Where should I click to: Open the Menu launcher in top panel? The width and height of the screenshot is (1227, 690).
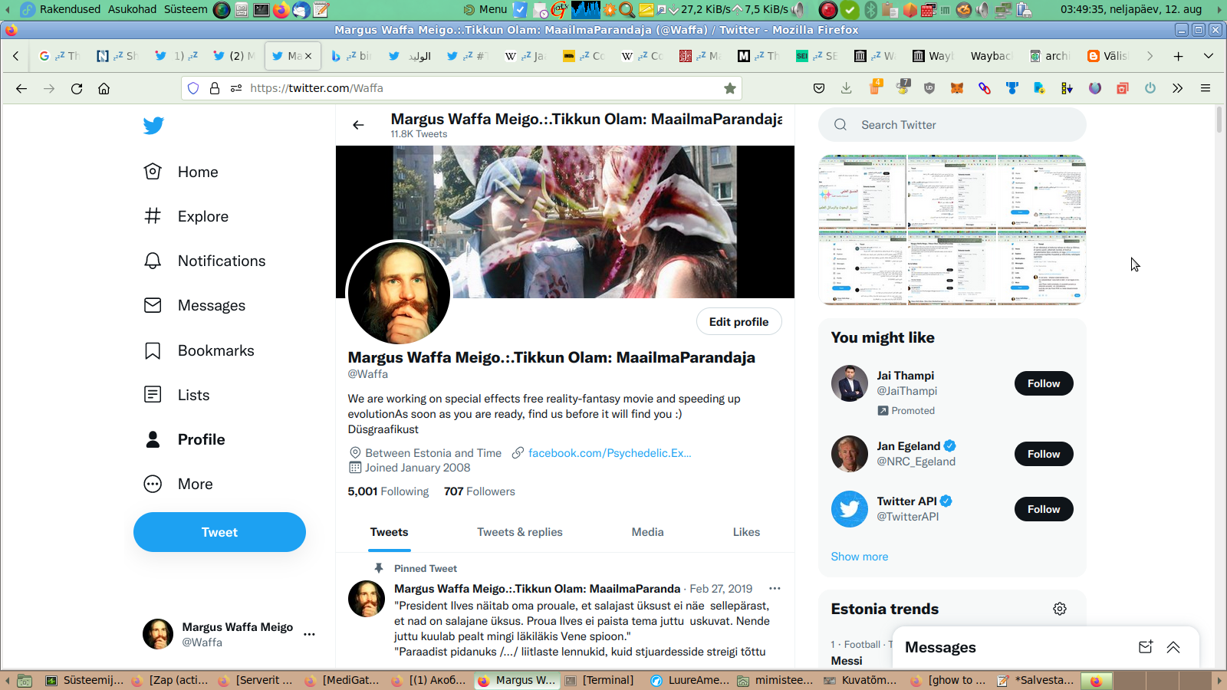click(x=485, y=9)
